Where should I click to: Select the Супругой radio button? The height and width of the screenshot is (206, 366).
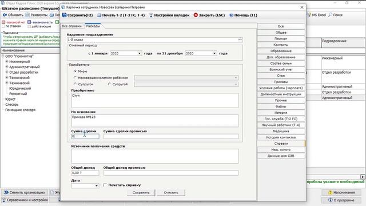point(109,84)
